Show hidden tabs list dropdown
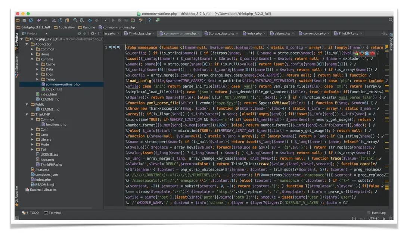The width and height of the screenshot is (410, 237). point(384,34)
